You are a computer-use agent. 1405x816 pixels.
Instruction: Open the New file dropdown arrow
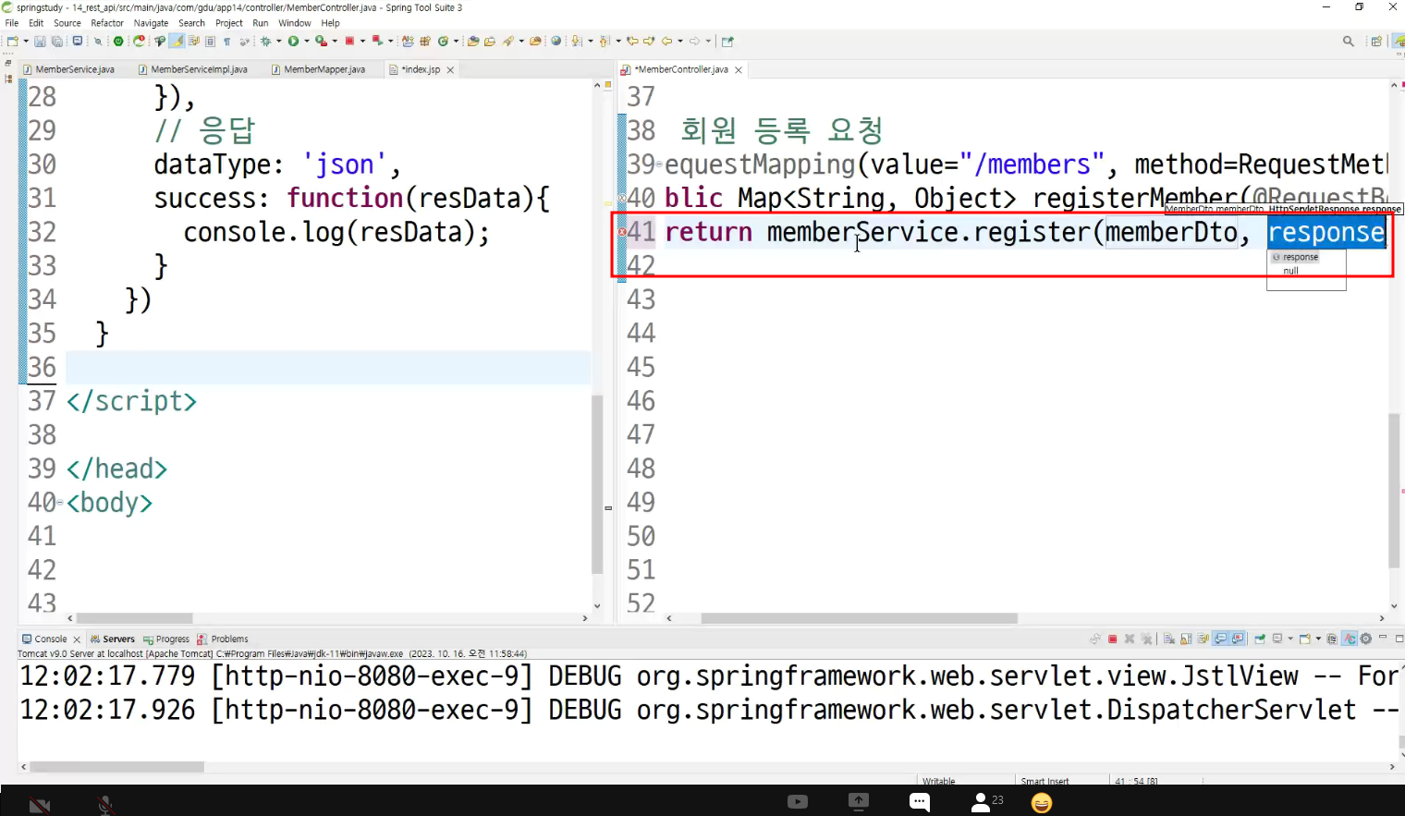(x=25, y=42)
